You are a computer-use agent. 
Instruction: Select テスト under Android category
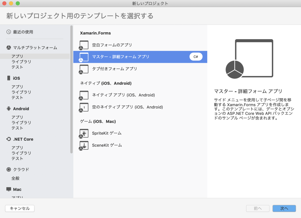click(x=17, y=128)
